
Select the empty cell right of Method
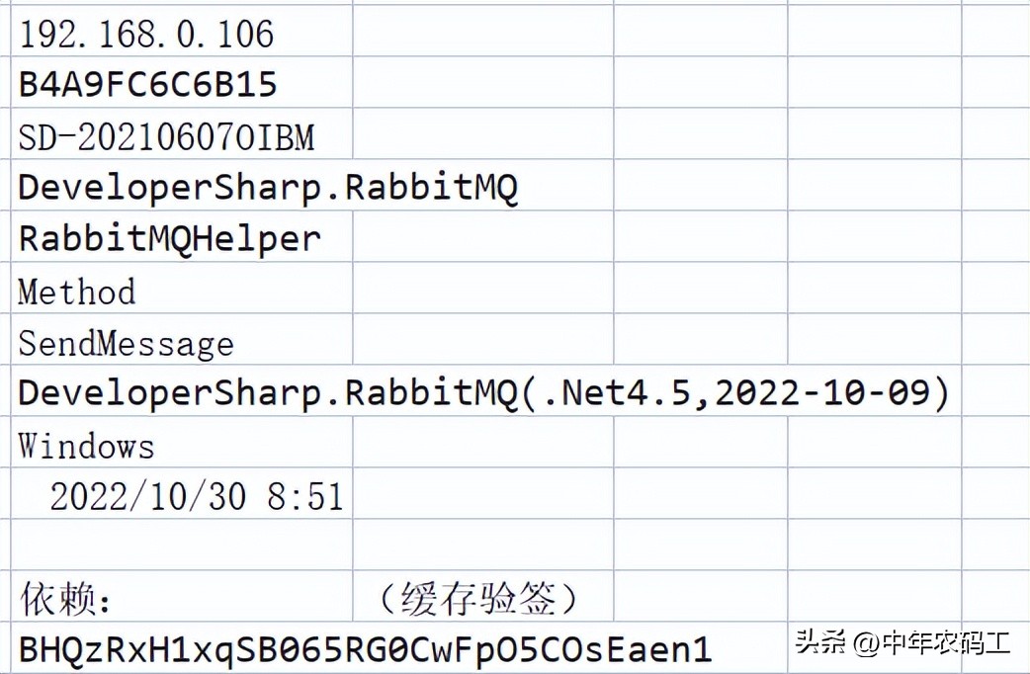[482, 292]
